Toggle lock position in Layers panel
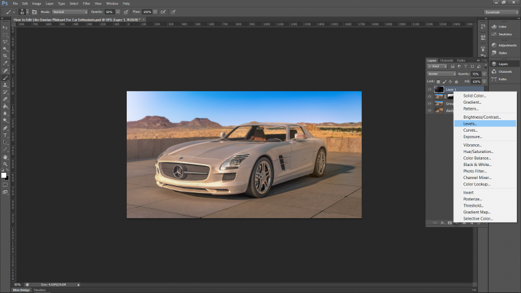The width and height of the screenshot is (521, 293). (450, 82)
